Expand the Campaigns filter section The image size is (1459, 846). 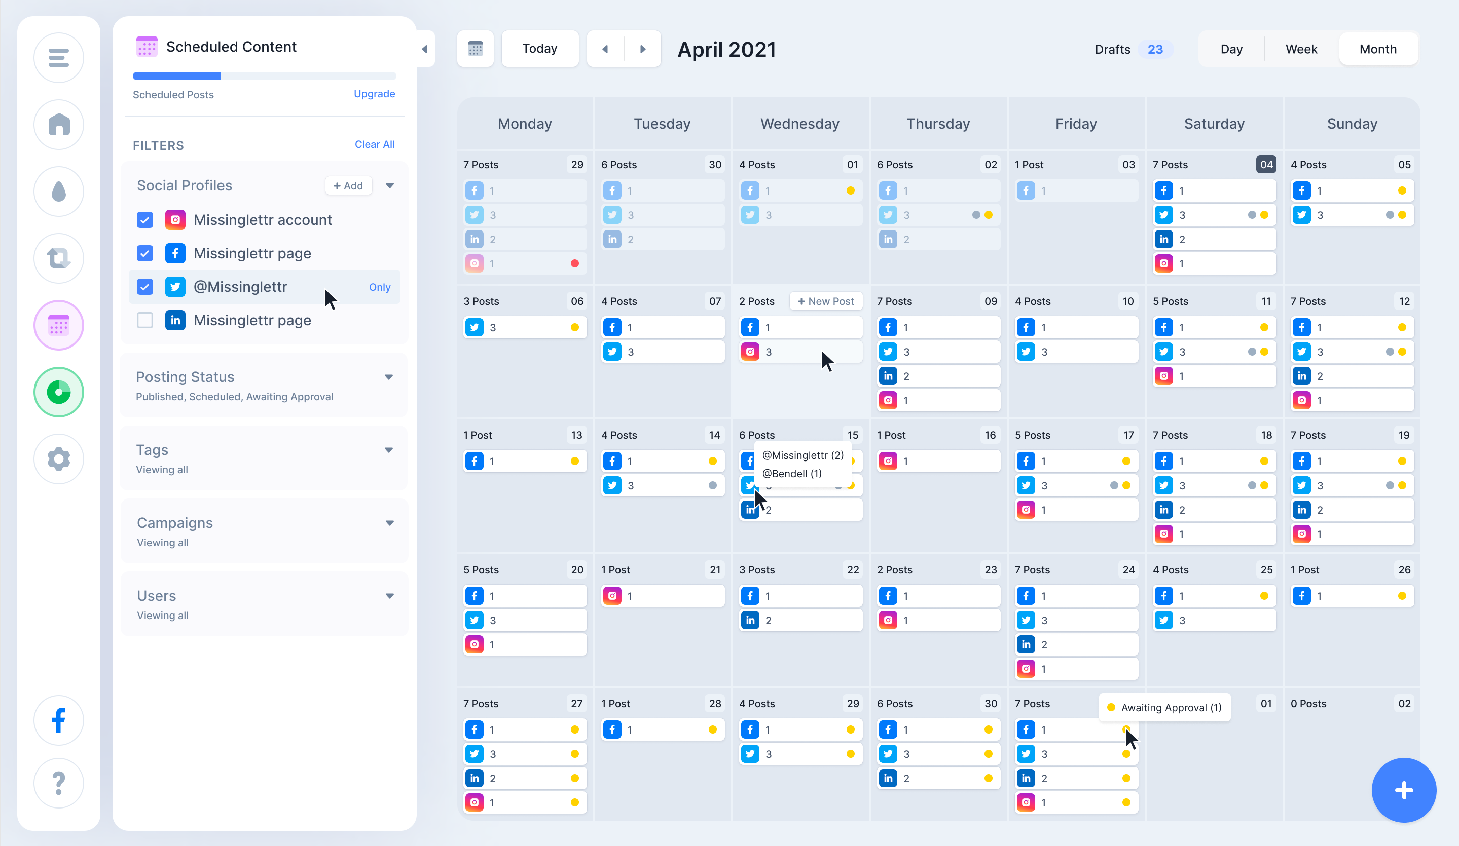(390, 522)
